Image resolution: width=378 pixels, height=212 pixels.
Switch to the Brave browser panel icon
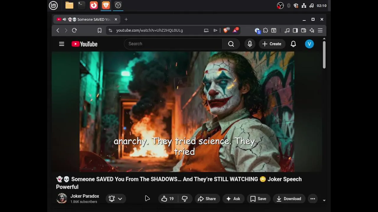[106, 5]
